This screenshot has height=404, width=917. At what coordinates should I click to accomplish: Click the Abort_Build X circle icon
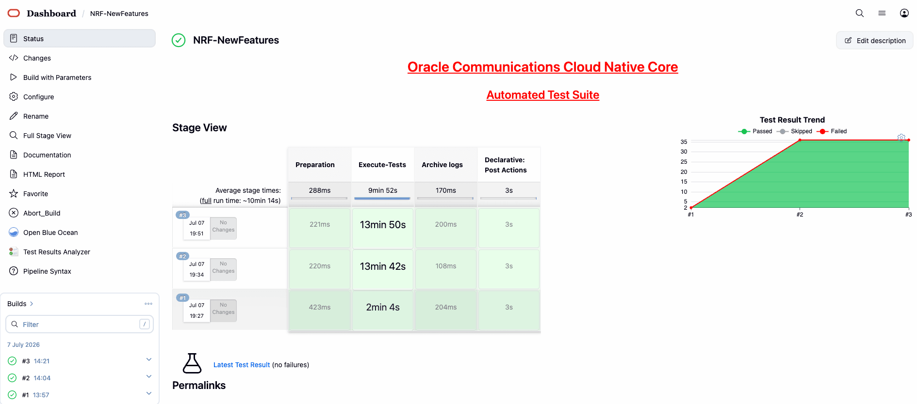tap(14, 213)
